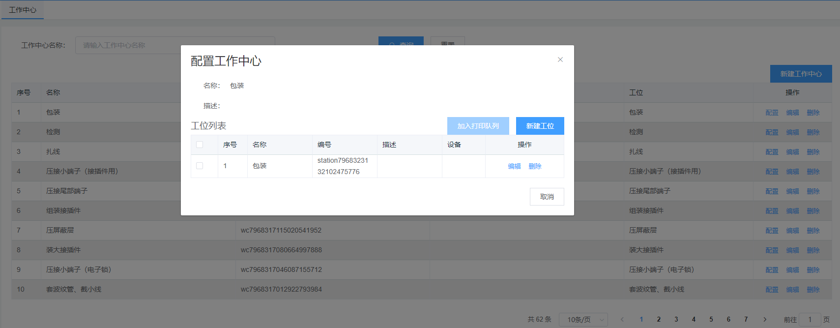Check the select-all checkbox in 工位列表 header
Screen dimensions: 840x328
point(200,145)
